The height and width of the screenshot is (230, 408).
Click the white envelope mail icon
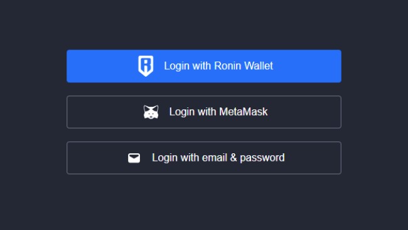point(134,158)
